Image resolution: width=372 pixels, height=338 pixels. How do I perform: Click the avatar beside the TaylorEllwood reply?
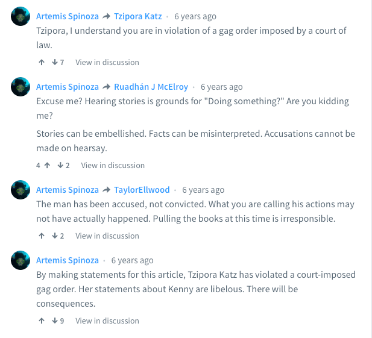(x=20, y=190)
